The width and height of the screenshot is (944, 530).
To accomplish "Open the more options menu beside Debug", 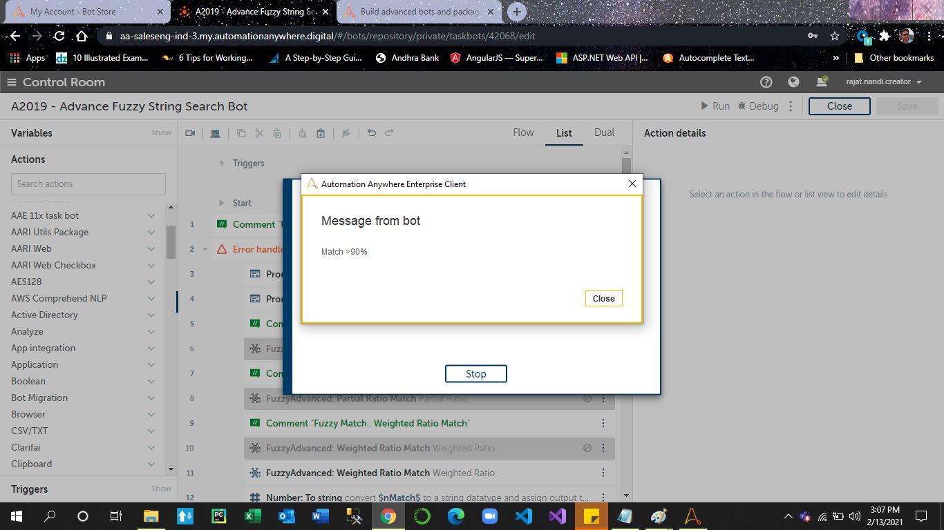I will [791, 106].
